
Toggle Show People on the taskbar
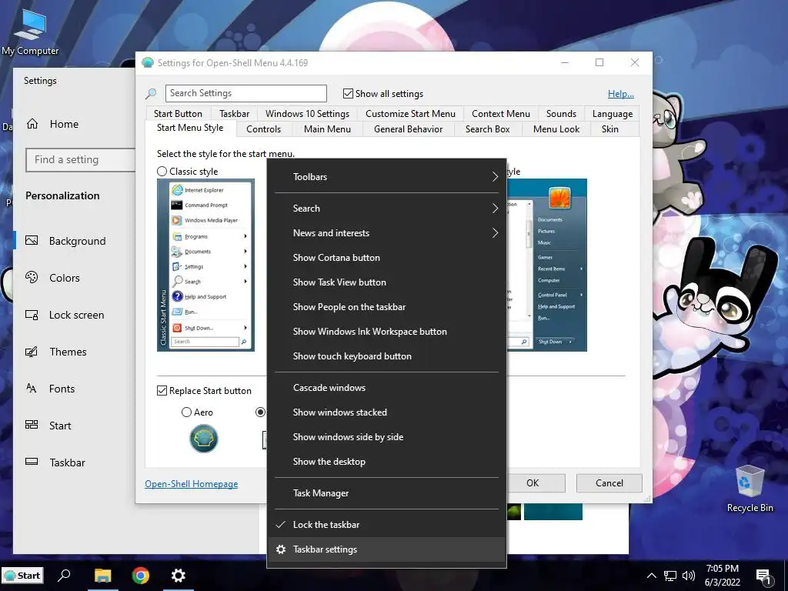386,306
